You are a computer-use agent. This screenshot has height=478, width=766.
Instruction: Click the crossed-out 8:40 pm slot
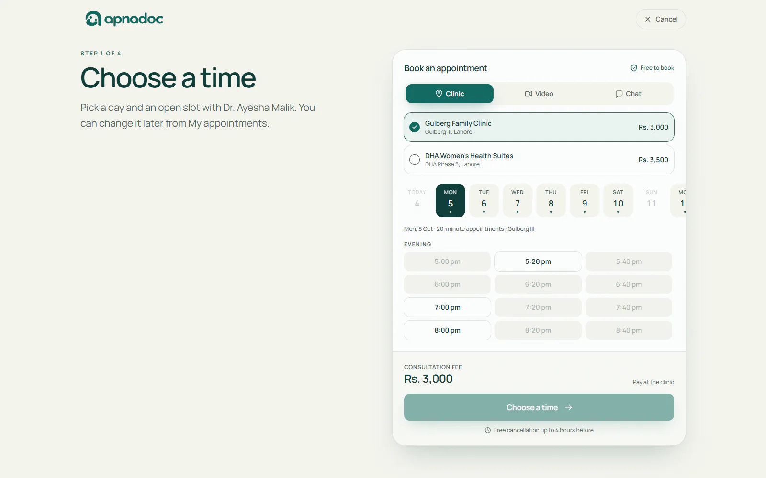click(629, 330)
